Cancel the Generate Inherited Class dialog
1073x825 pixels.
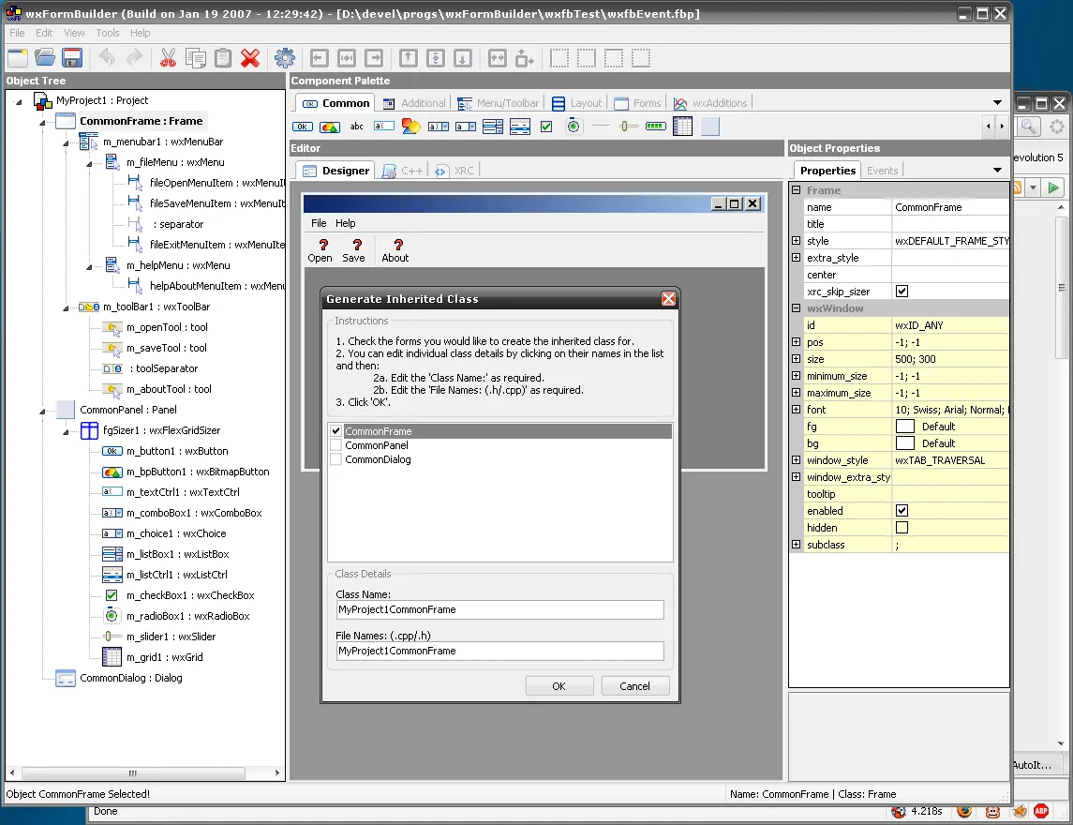pos(635,685)
